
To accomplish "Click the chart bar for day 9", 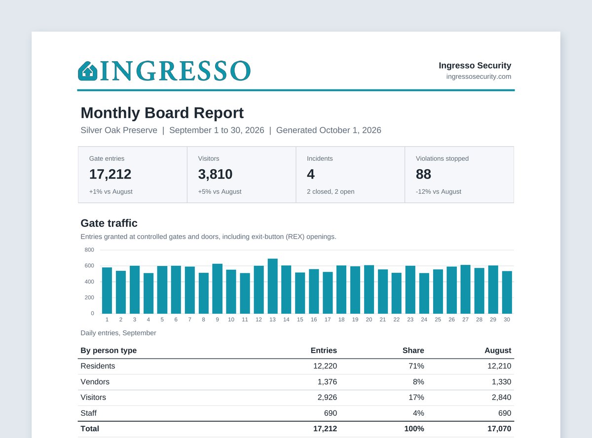I will (218, 289).
